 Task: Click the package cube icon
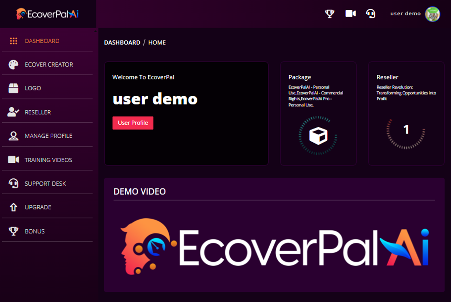pos(318,136)
